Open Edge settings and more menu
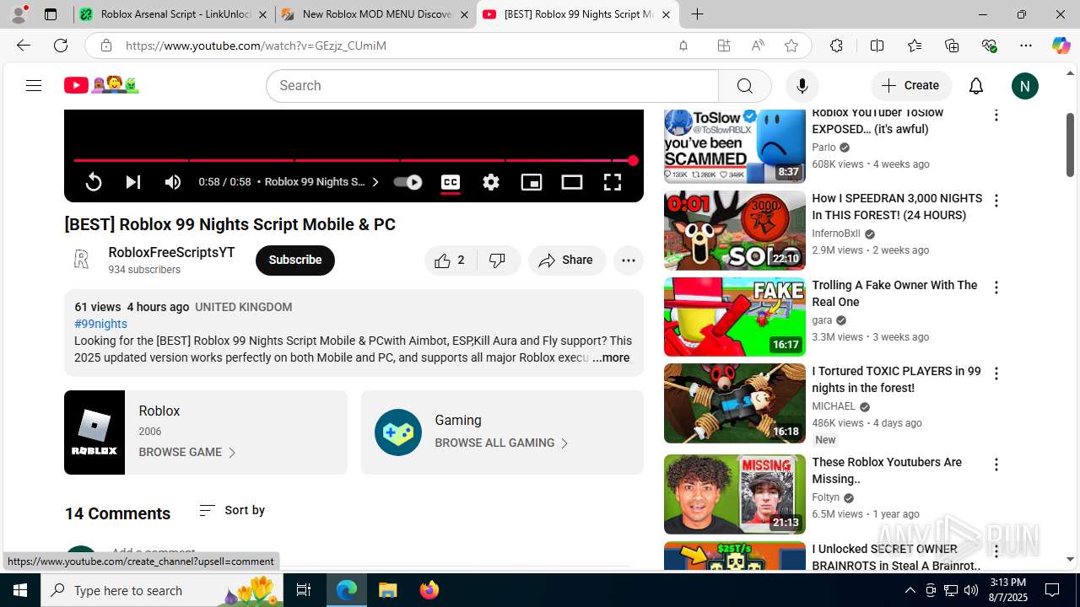 (1026, 46)
